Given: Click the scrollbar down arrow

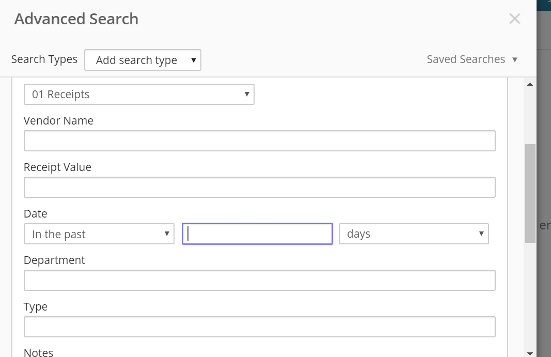Looking at the screenshot, I should click(x=530, y=353).
